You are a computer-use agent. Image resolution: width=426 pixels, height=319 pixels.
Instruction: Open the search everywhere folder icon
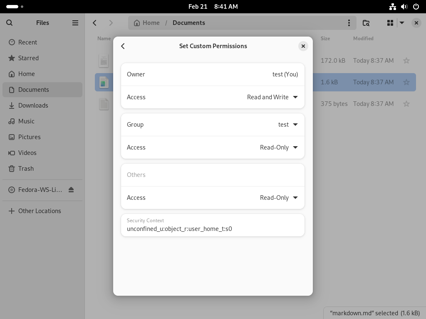point(366,23)
